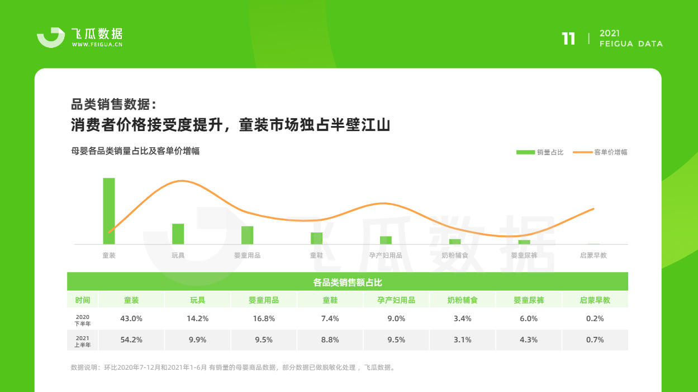Select the 启蒙早教 table column header
This screenshot has height=392, width=698.
[595, 300]
